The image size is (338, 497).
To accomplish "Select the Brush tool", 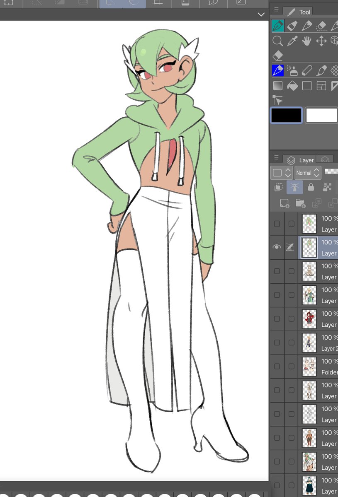I will 321,70.
